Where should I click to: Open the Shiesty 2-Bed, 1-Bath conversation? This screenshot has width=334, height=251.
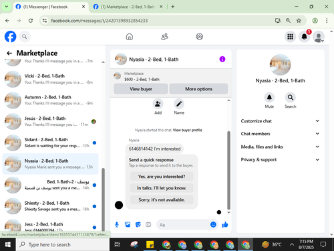point(50,206)
